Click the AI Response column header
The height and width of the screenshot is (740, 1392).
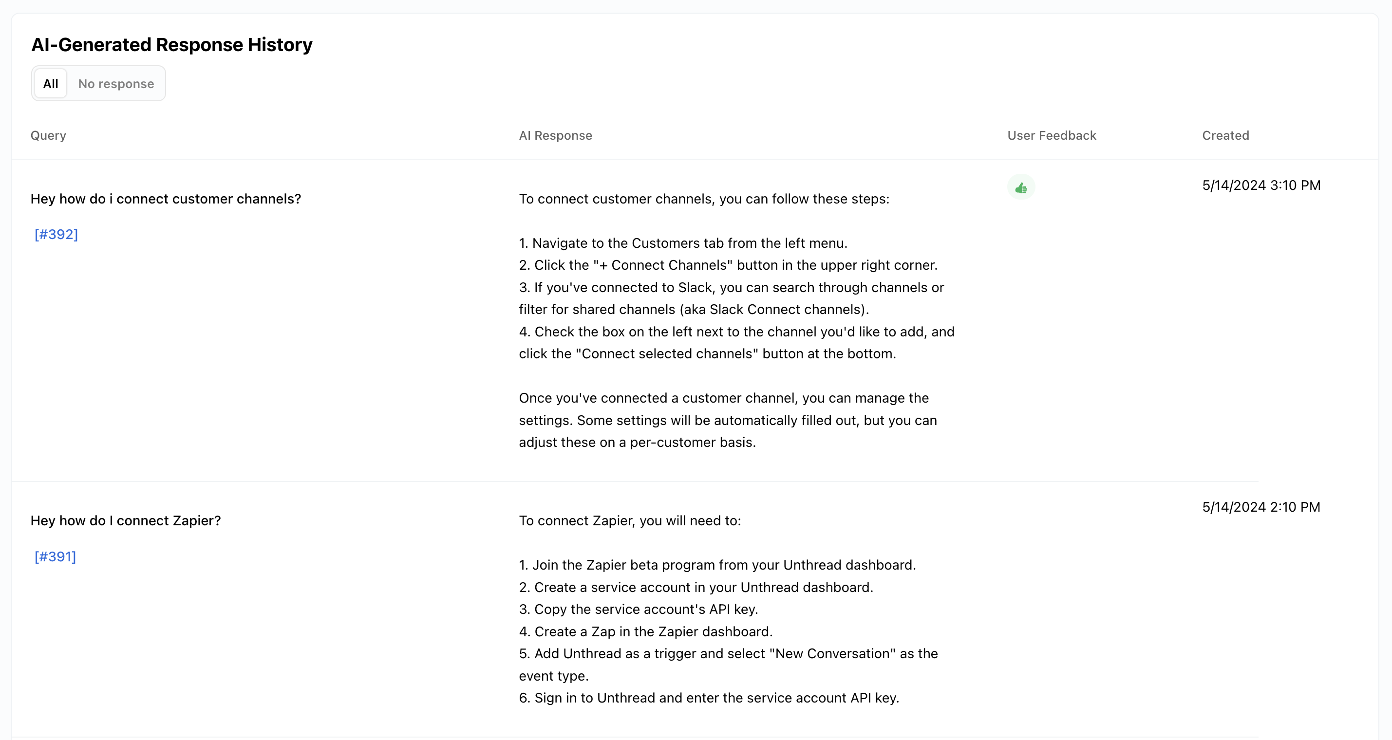coord(556,135)
